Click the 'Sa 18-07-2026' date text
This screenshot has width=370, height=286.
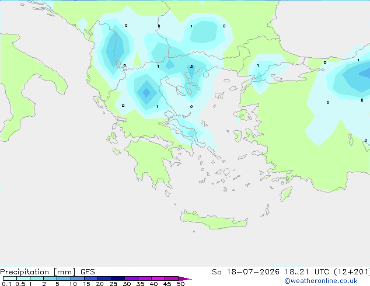click(x=246, y=272)
